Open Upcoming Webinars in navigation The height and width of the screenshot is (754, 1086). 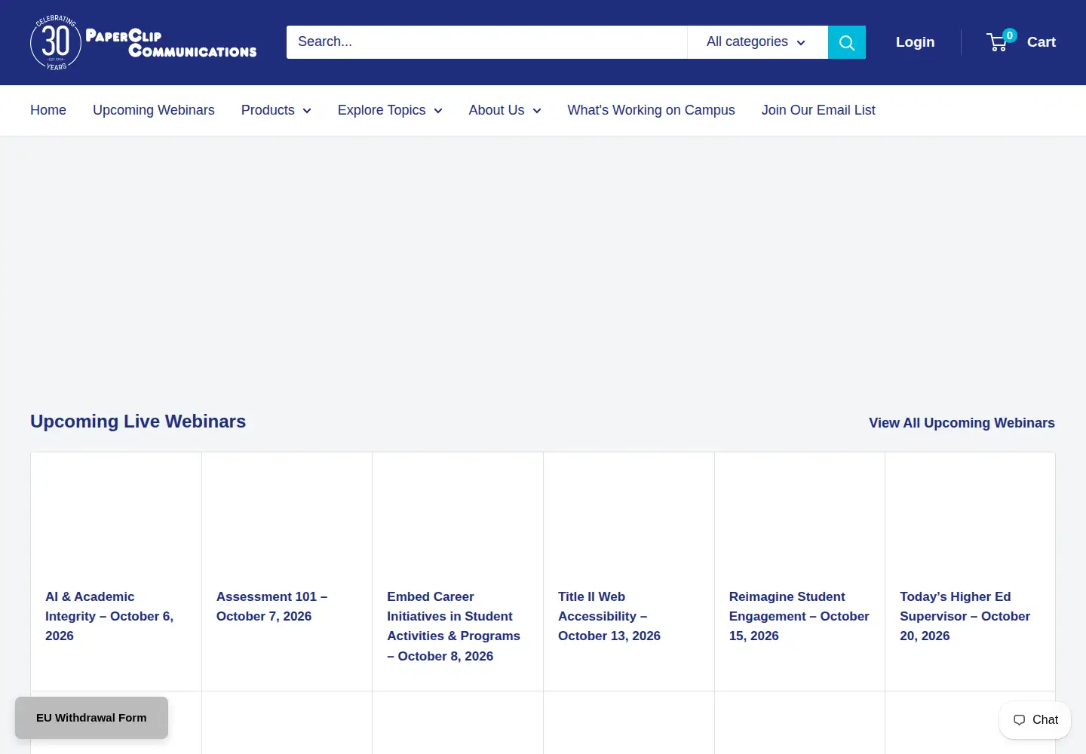(154, 110)
